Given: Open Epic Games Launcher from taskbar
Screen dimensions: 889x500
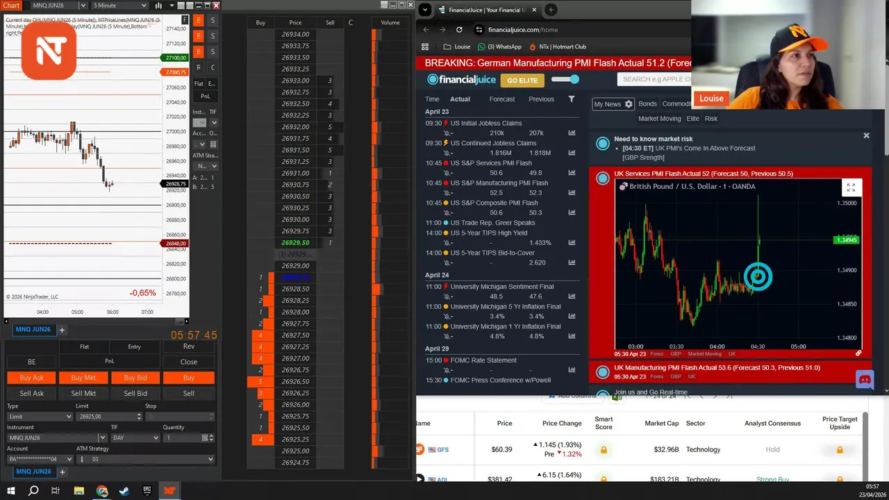Looking at the screenshot, I should click(x=147, y=491).
